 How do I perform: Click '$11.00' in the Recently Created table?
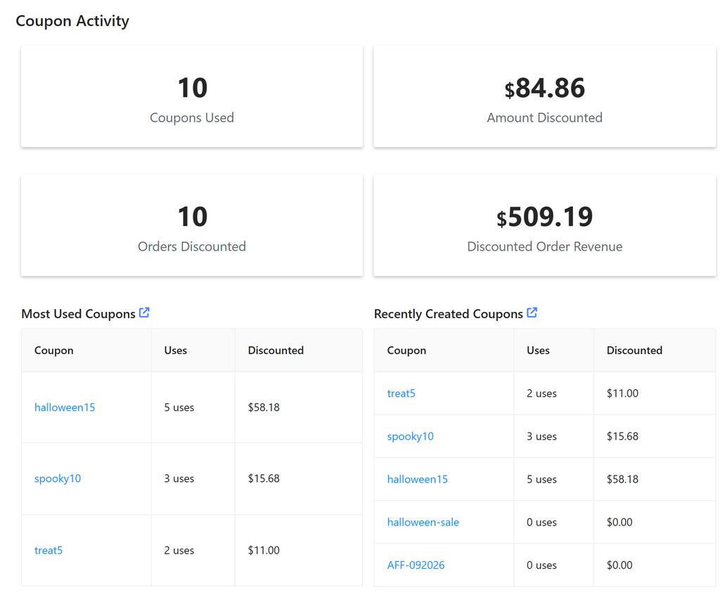click(623, 393)
